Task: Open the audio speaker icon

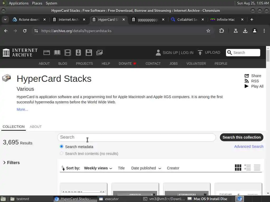Action: [78, 53]
